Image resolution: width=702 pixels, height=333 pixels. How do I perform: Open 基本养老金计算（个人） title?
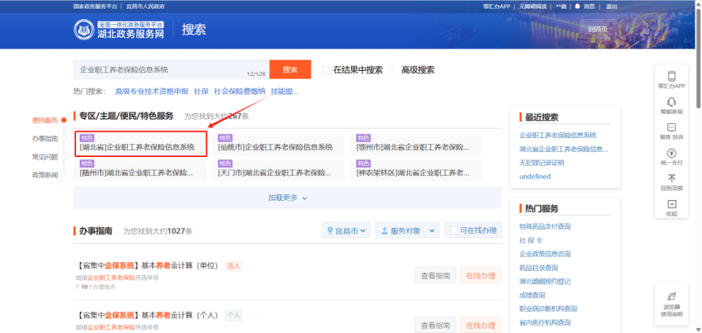(147, 315)
